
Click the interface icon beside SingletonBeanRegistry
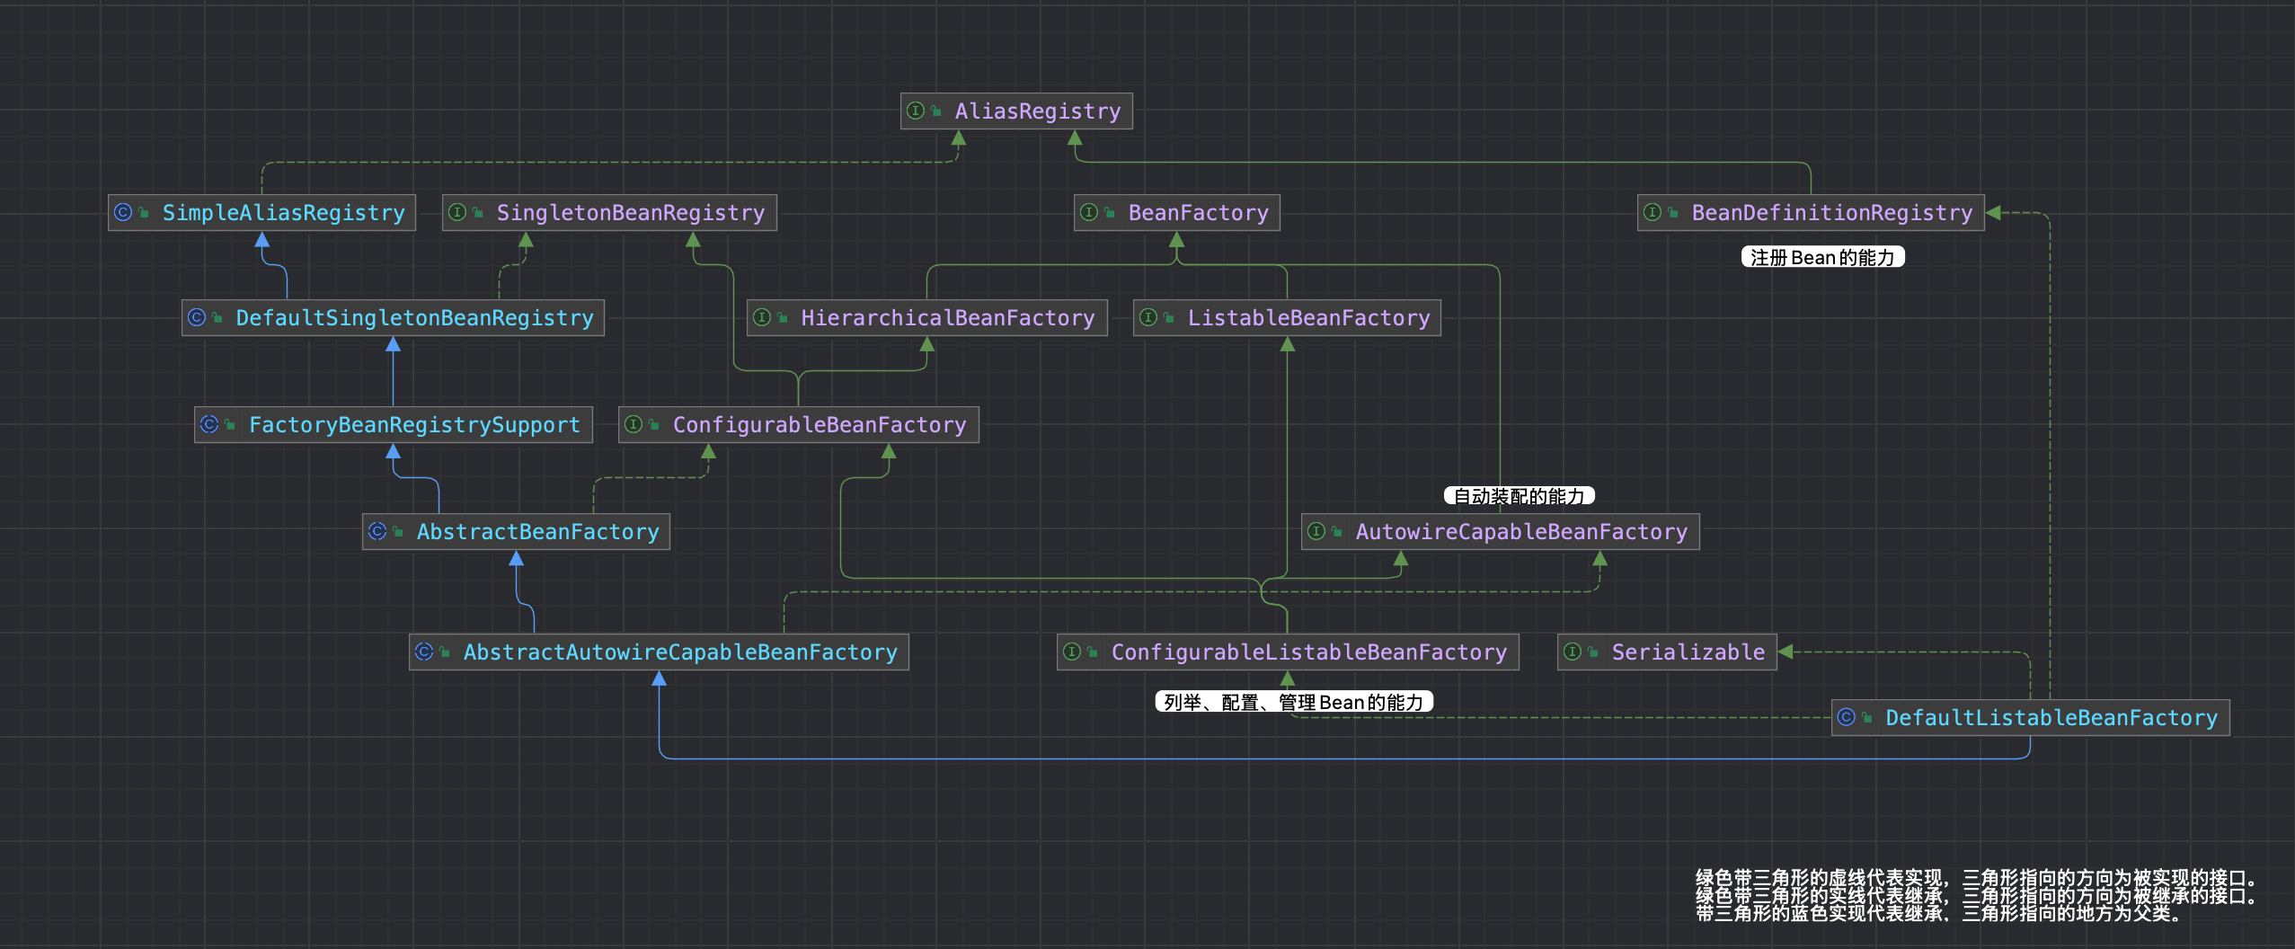point(457,212)
